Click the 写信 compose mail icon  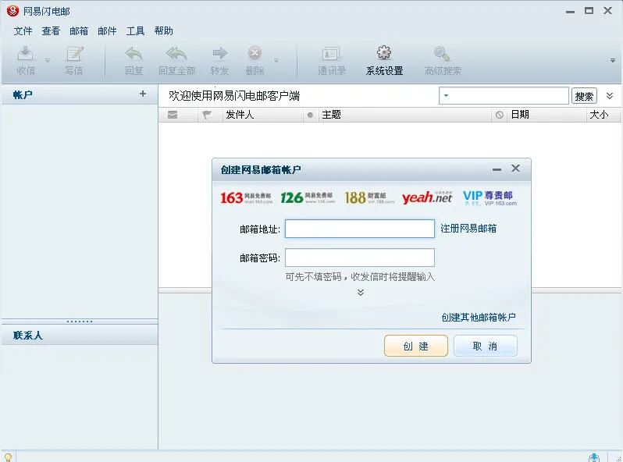click(74, 55)
